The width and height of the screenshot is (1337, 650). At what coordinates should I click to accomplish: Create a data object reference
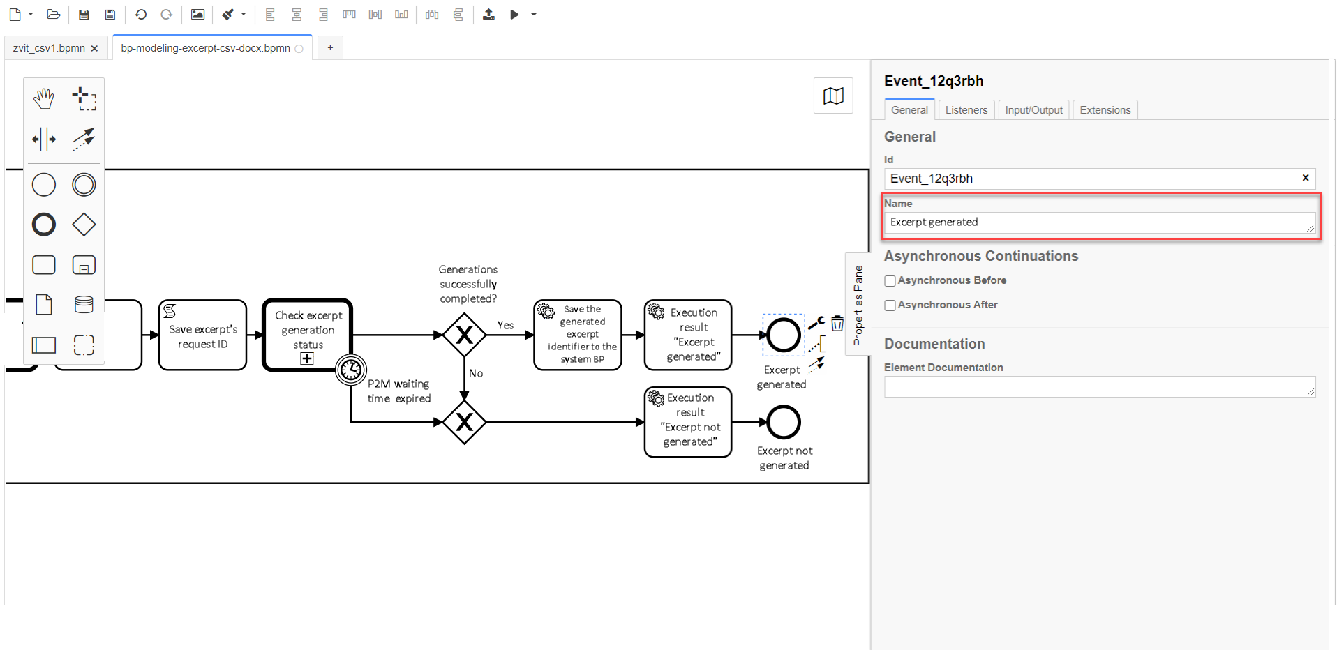point(44,305)
